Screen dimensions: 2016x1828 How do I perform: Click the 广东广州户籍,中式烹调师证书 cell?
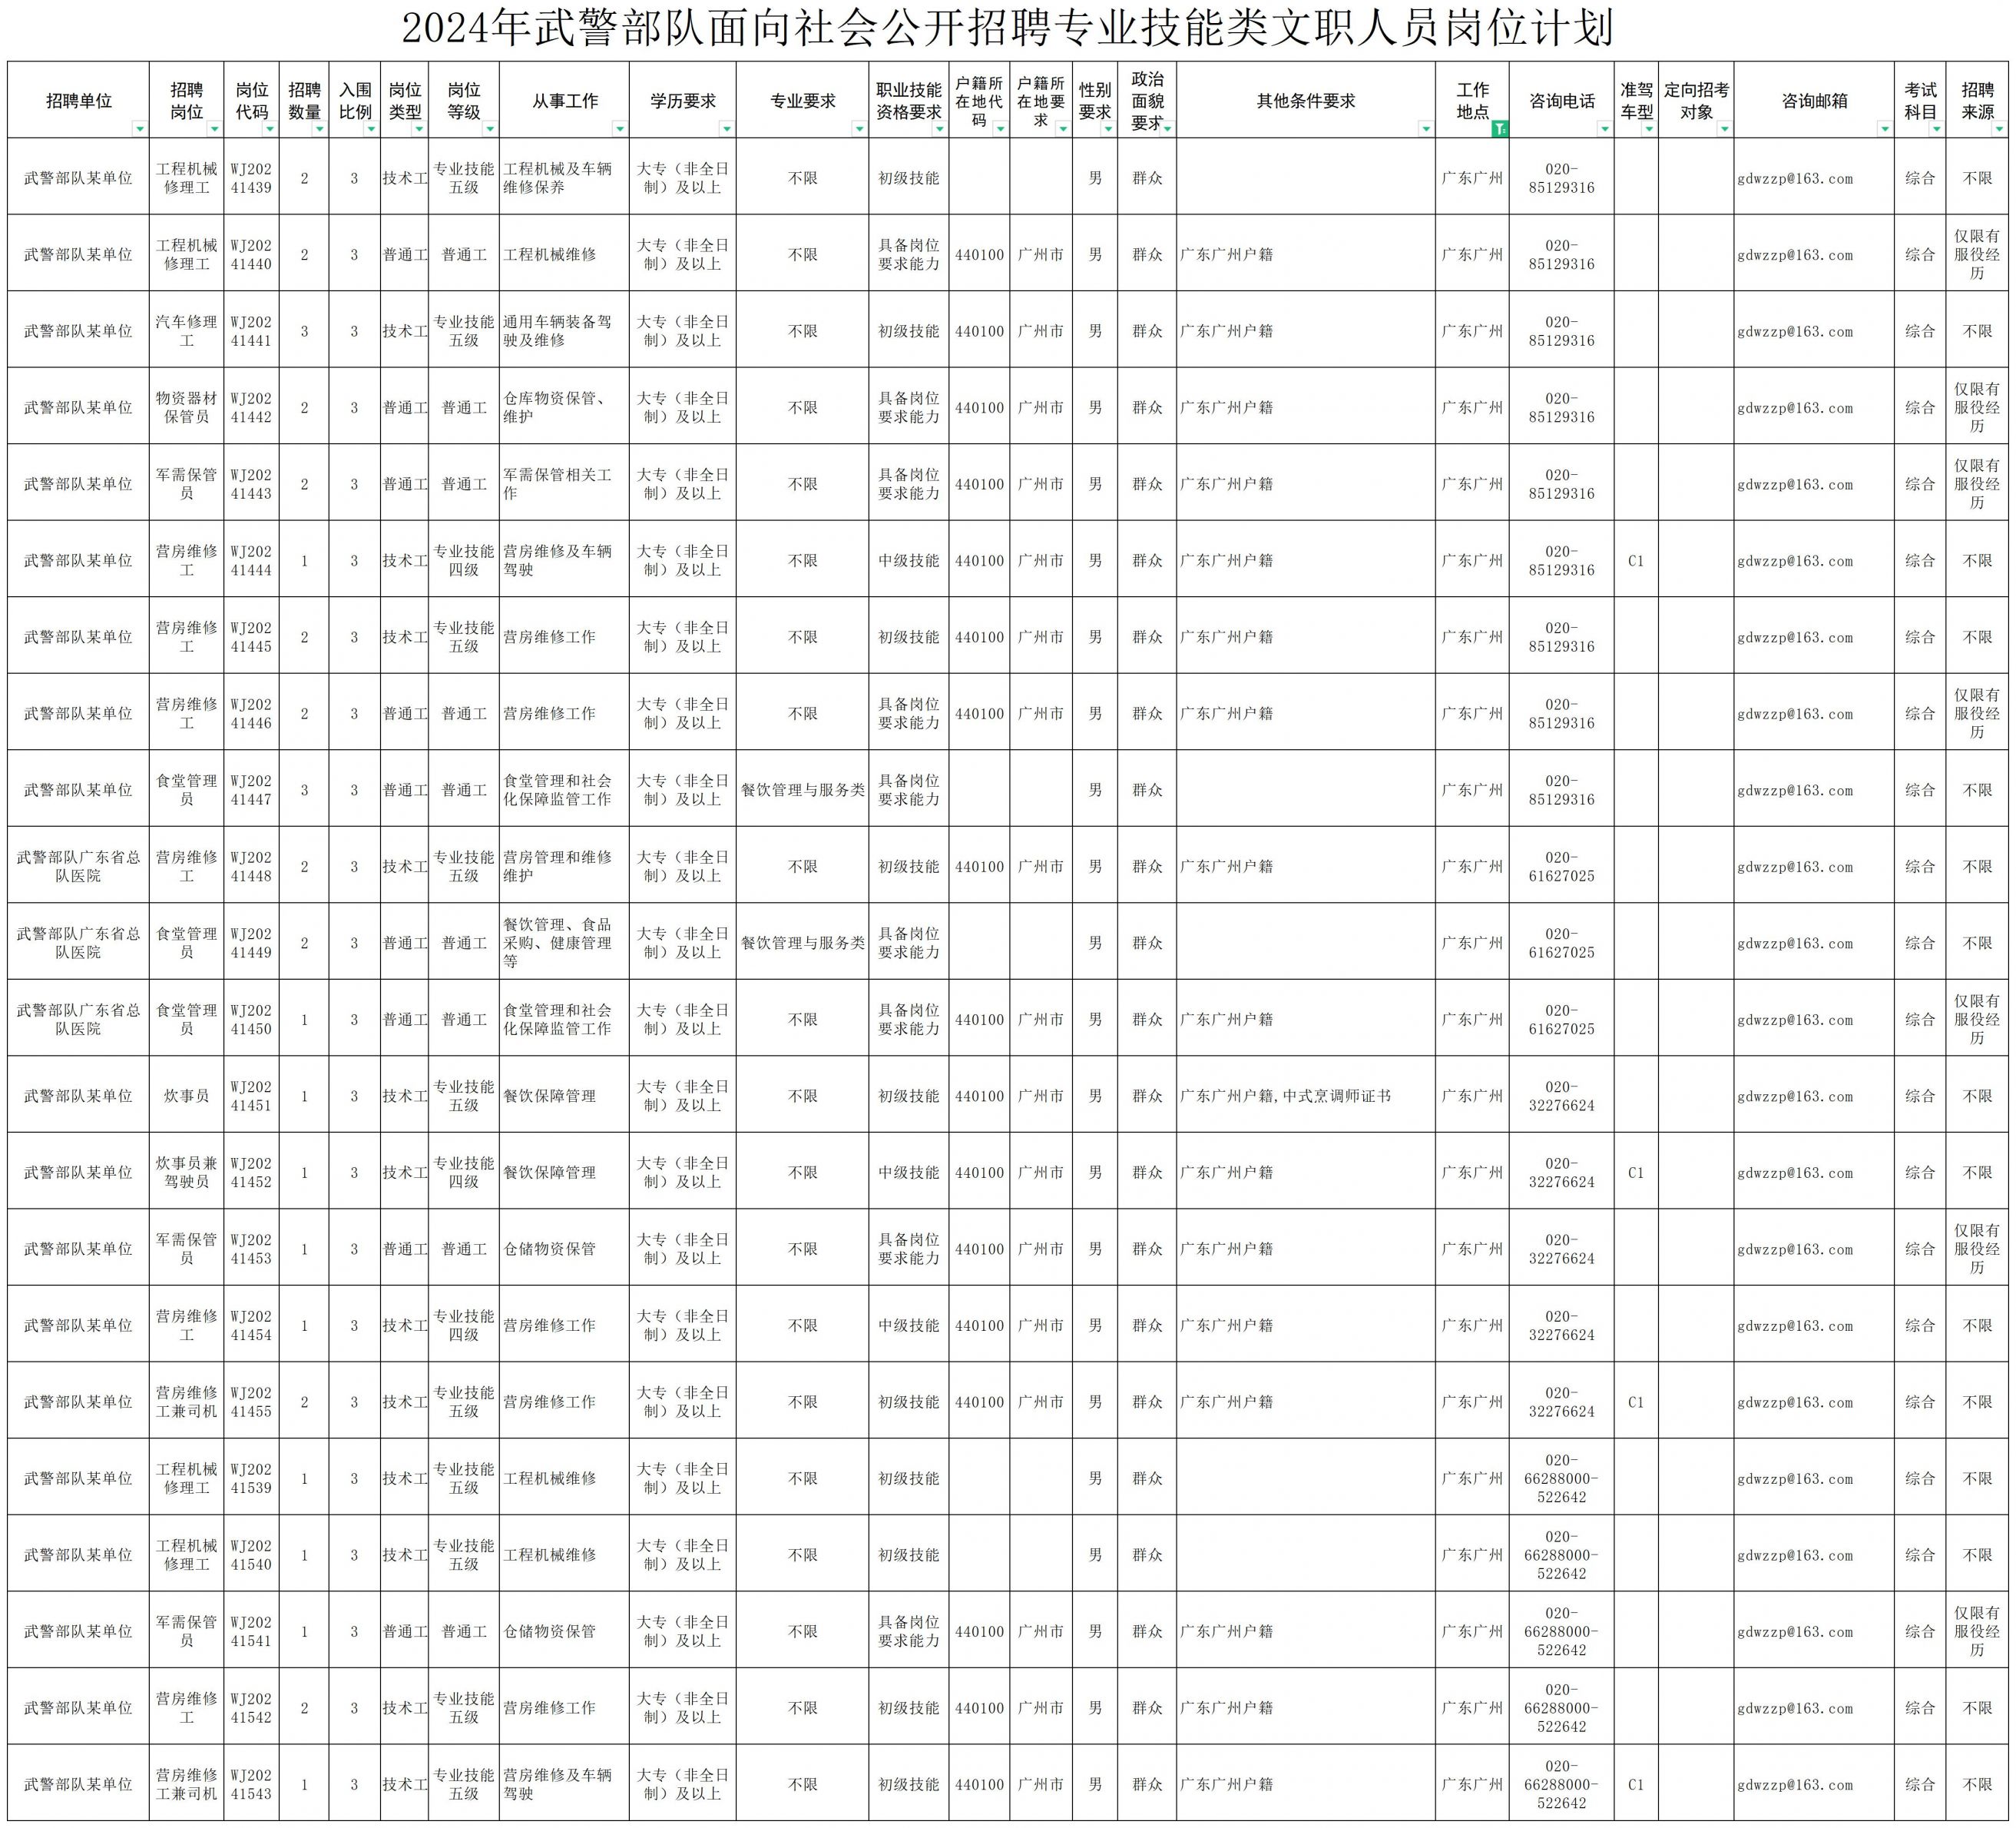[1306, 1096]
